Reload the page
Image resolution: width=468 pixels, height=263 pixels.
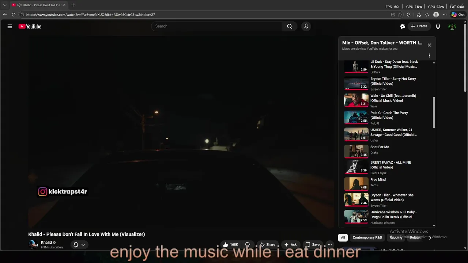click(x=14, y=15)
